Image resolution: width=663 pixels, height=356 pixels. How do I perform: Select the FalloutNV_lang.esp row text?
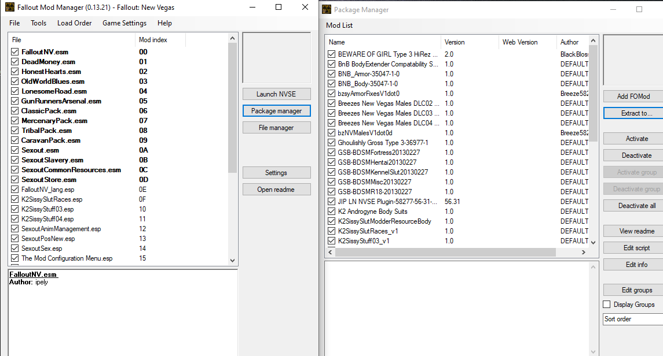click(48, 190)
